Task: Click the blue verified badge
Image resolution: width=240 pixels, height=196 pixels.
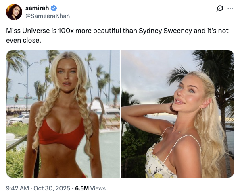Action: (x=54, y=8)
